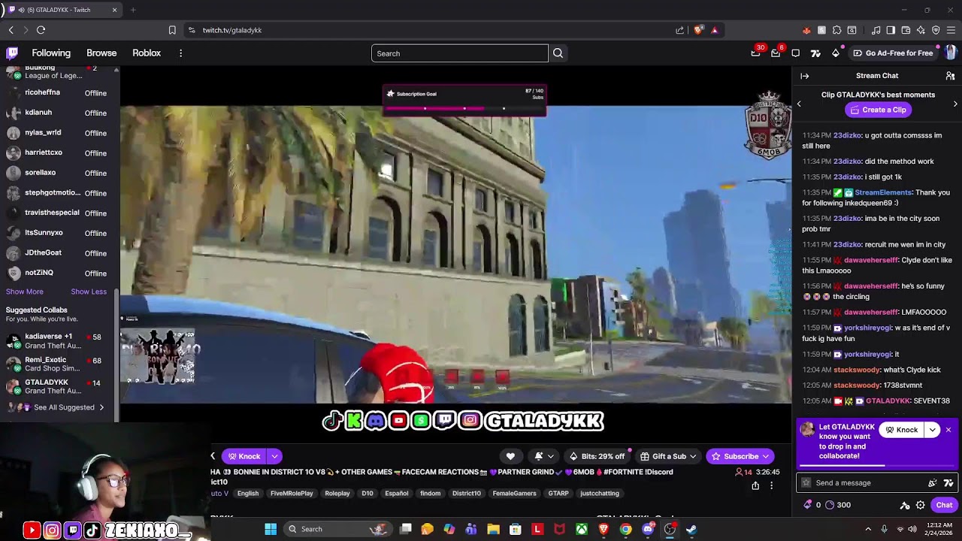
Task: Open Gift a Sub dropdown
Action: point(668,456)
